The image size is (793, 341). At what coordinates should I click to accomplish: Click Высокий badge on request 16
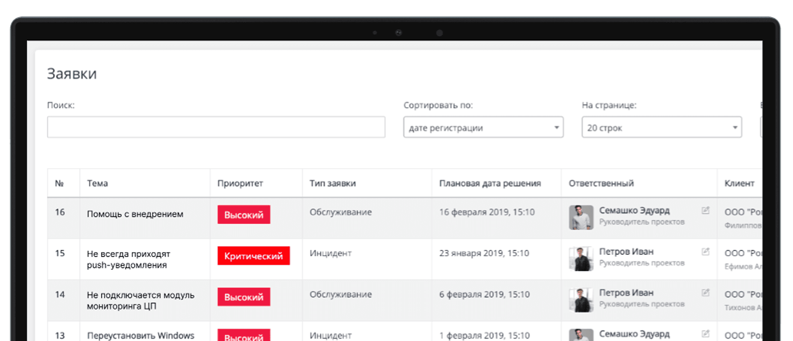tap(244, 215)
